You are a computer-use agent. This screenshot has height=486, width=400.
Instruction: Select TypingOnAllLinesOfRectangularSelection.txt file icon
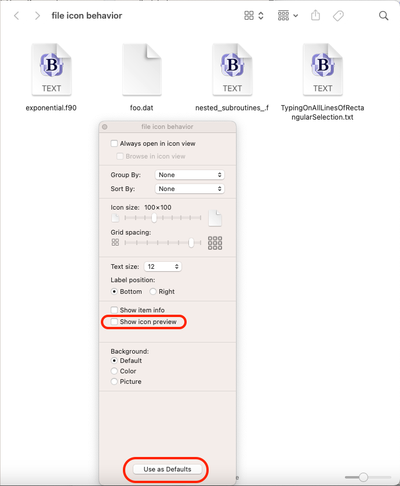pos(323,69)
